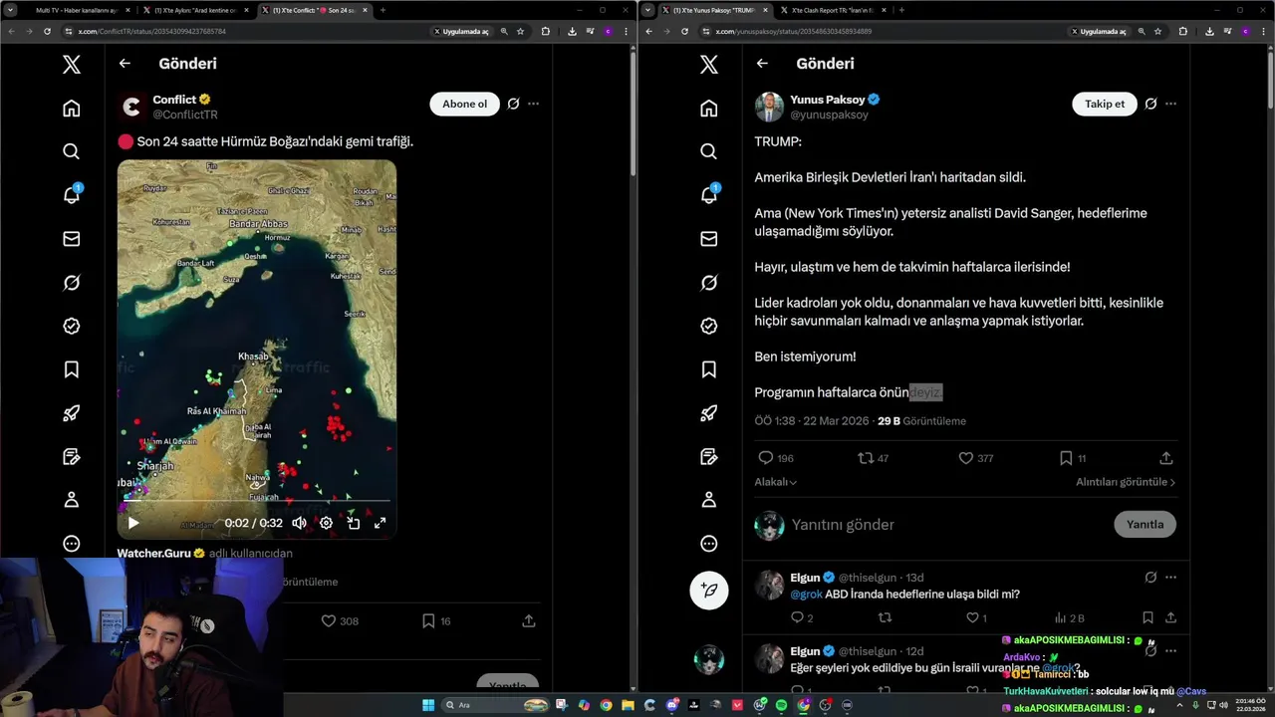Open Home in right window's X sidebar

708,108
